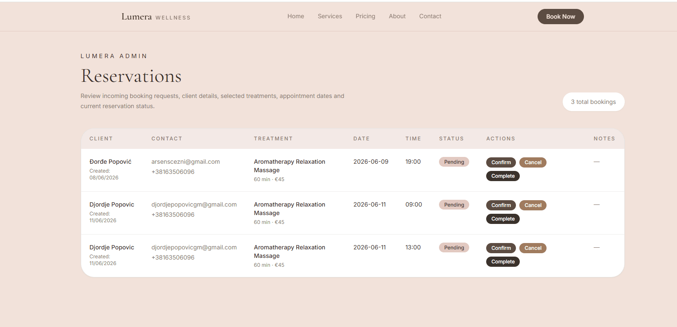Click the notes dash in 19:00 row

[597, 162]
